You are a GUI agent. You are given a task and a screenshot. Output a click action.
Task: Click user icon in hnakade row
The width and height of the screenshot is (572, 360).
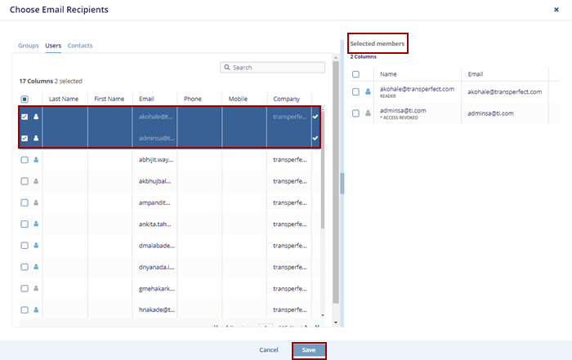click(35, 310)
